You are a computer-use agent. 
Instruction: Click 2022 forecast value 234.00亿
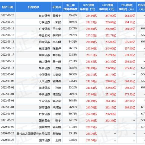[x=91, y=16]
